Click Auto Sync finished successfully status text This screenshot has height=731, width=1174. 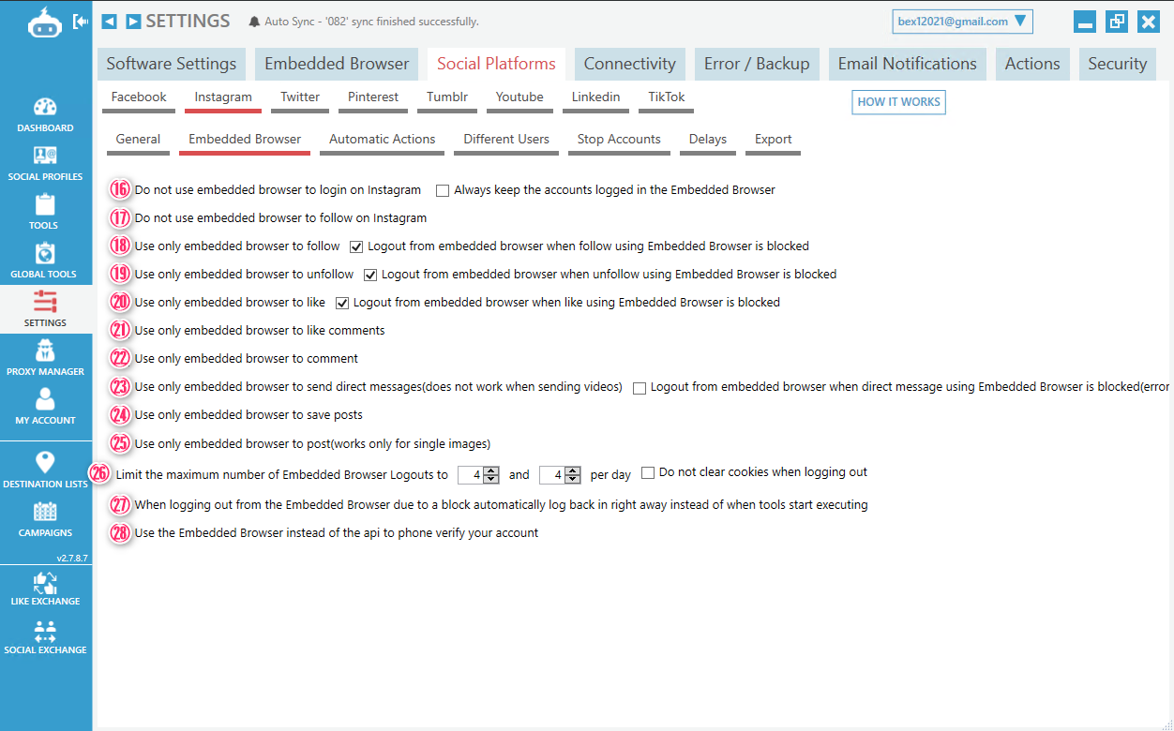(x=371, y=22)
